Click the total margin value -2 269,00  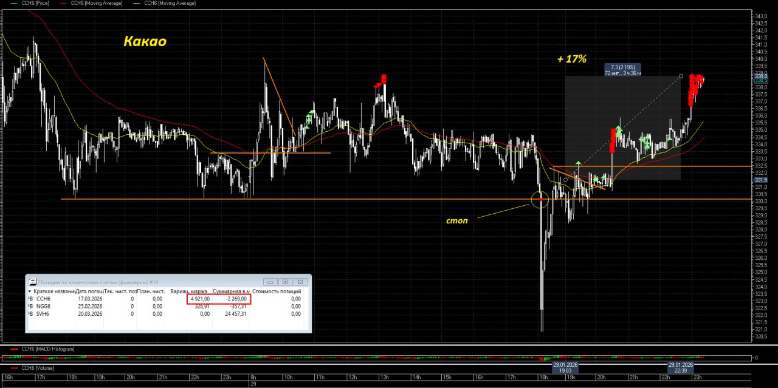(235, 299)
